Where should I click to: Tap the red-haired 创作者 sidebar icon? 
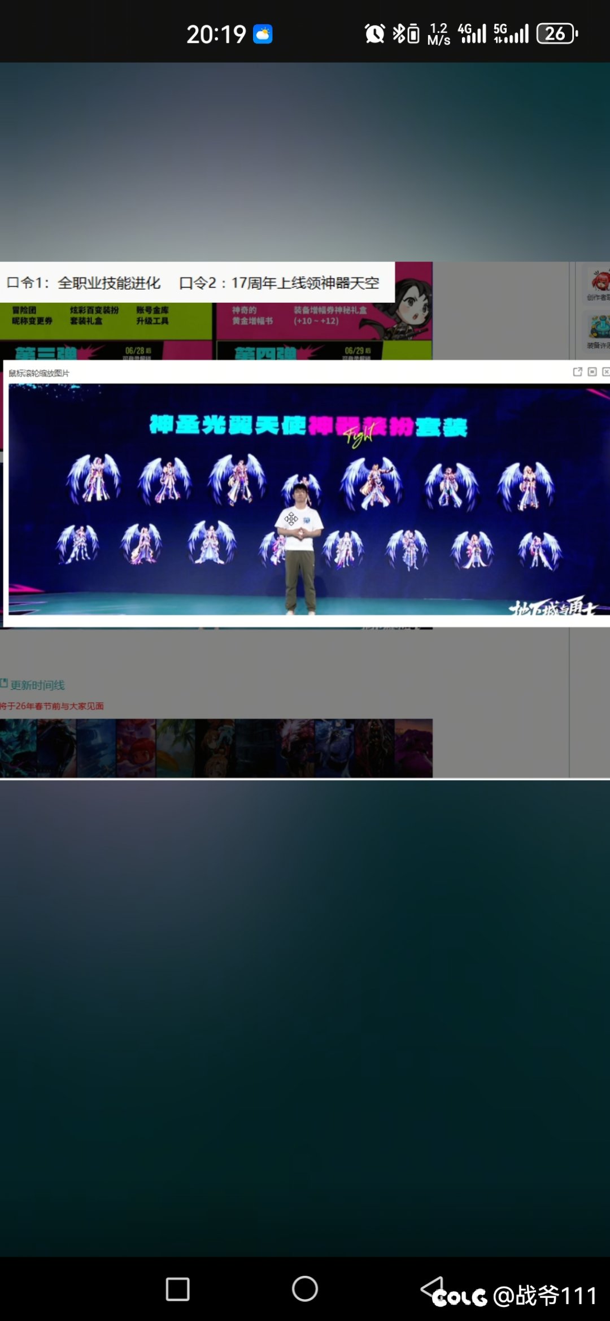click(599, 284)
